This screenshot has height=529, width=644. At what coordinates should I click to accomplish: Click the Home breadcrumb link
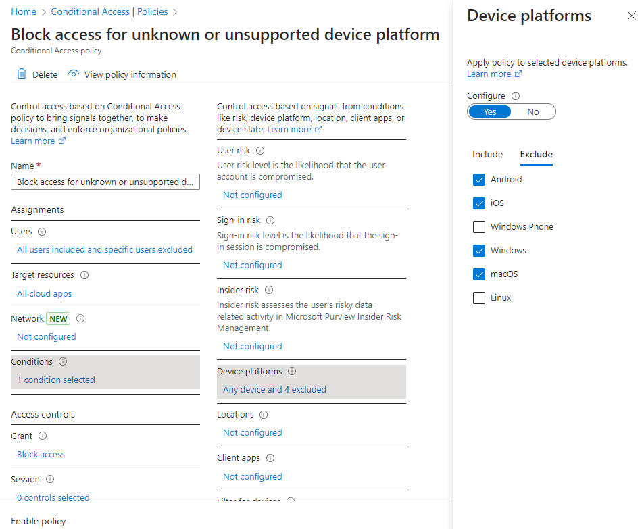pyautogui.click(x=24, y=12)
